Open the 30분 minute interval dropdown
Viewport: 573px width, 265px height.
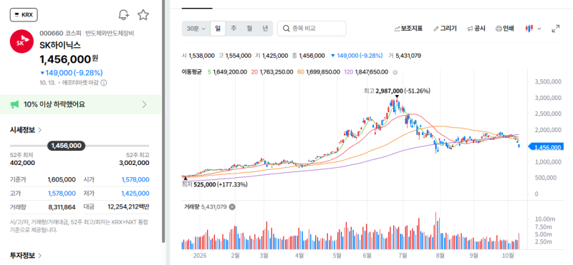[196, 29]
